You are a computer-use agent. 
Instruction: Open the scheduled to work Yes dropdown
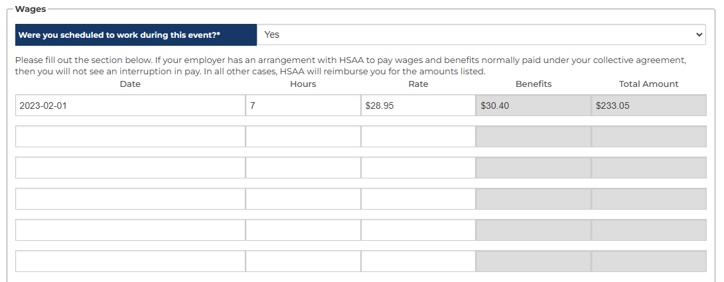point(481,35)
